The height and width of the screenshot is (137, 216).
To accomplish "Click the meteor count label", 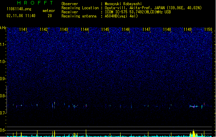I will 49,11.
